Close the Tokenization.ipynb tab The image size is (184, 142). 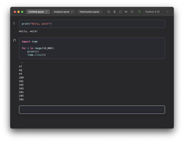[102, 12]
